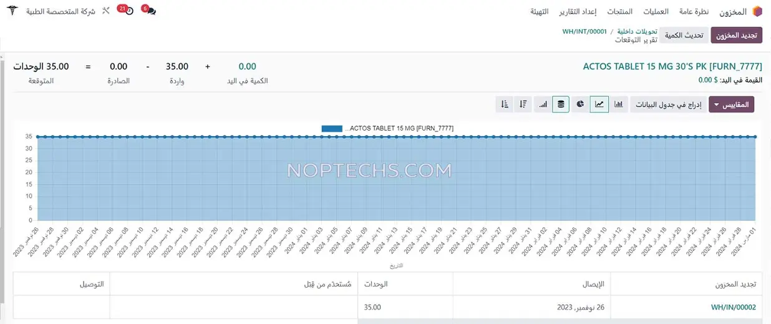Click the 0.00 on-hand quantity value
771x324 pixels.
pyautogui.click(x=248, y=66)
